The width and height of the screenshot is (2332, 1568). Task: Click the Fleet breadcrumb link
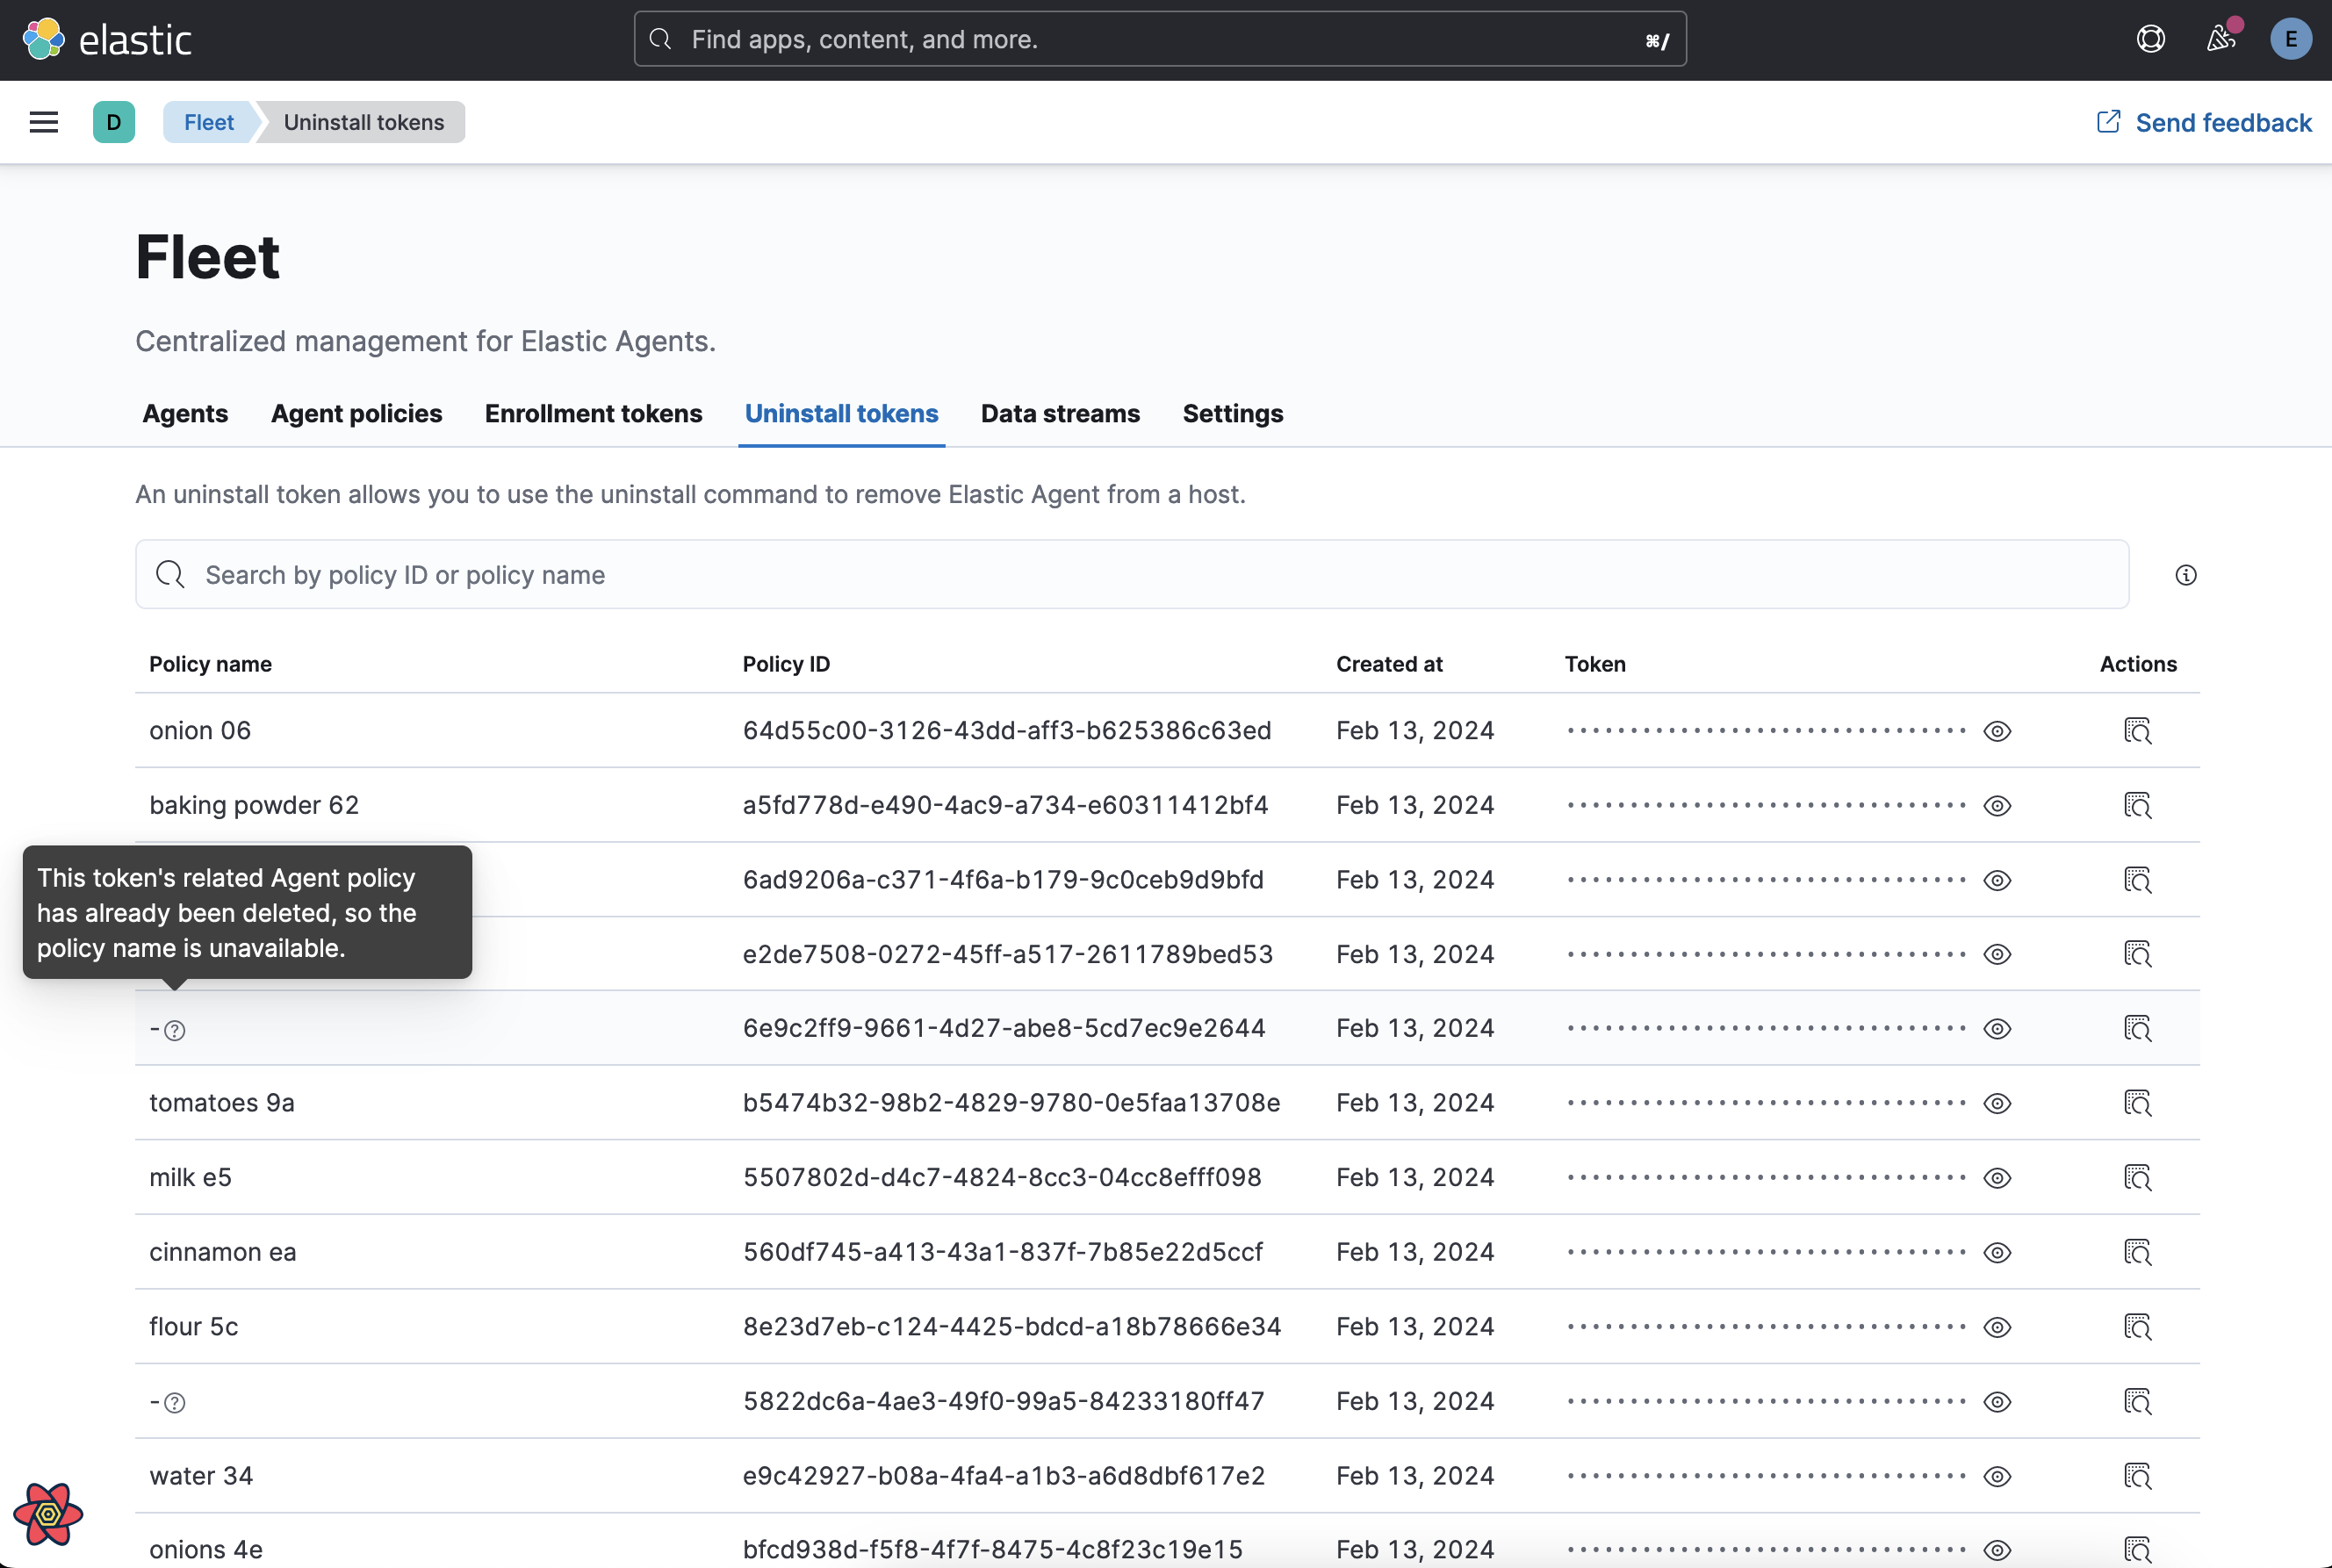[x=209, y=122]
